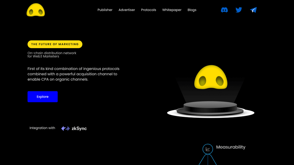Open the Telegram paper plane icon
The height and width of the screenshot is (165, 294).
[253, 10]
